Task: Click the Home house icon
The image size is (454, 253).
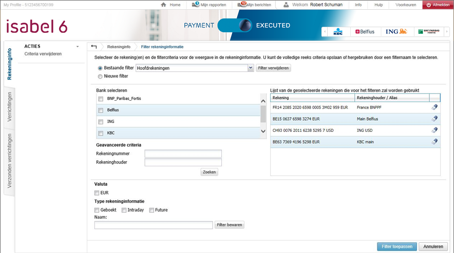Action: [x=163, y=5]
